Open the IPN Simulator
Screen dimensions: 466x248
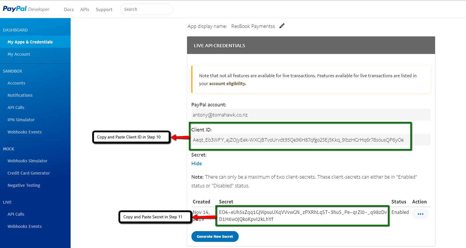(x=21, y=120)
